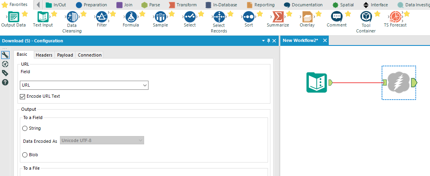430x176 pixels.
Task: Select the String output radio button
Action: [25, 128]
